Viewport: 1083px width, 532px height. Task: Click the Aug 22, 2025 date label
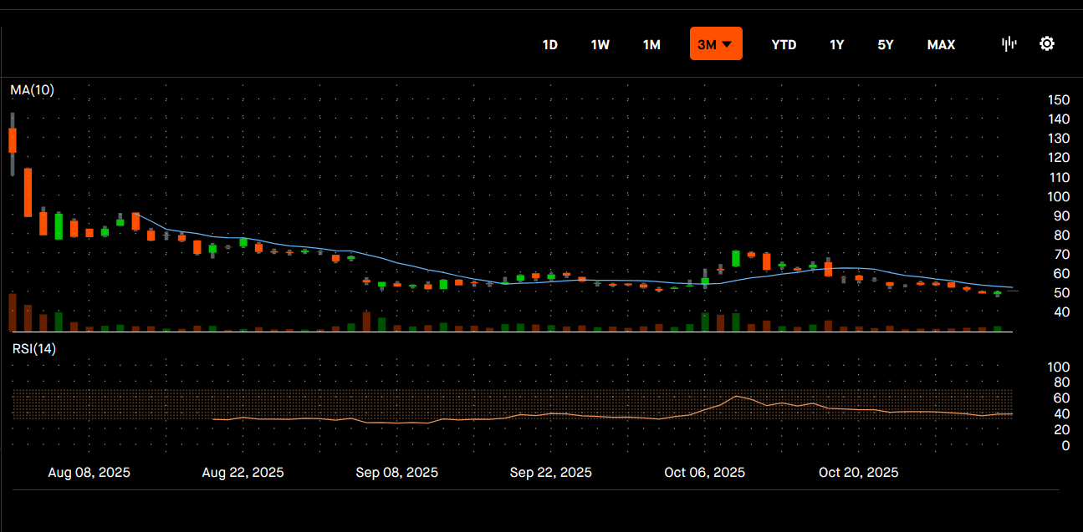(243, 473)
